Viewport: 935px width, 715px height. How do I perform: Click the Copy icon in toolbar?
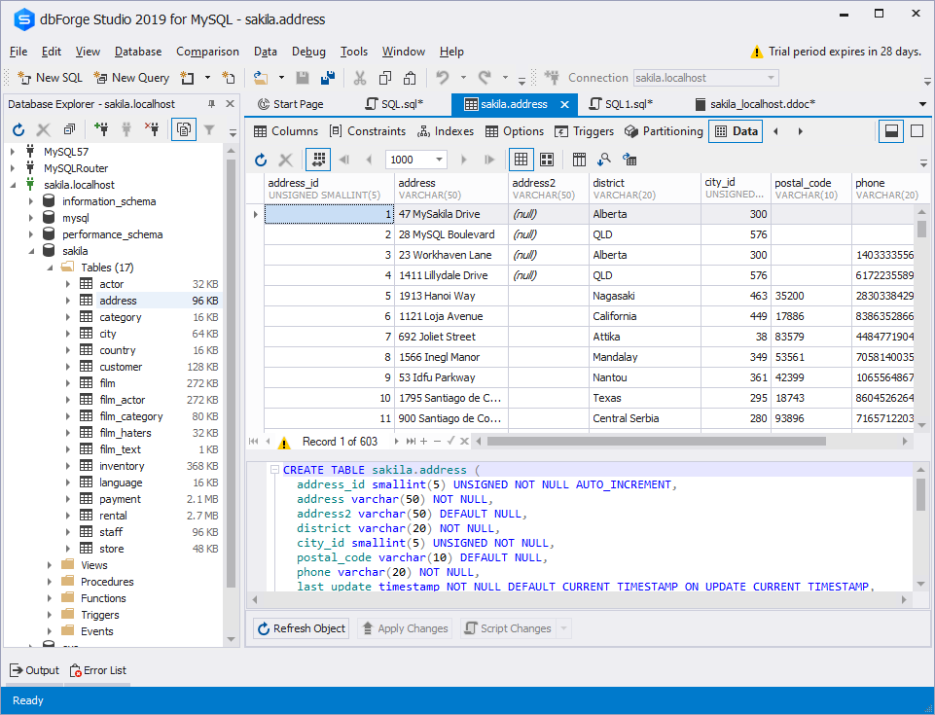tap(385, 78)
